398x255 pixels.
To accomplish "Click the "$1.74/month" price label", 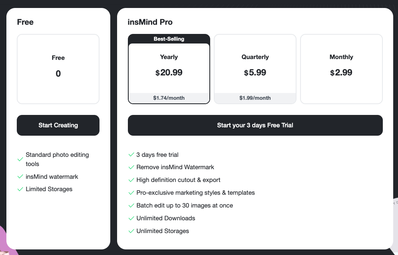I will click(x=169, y=98).
